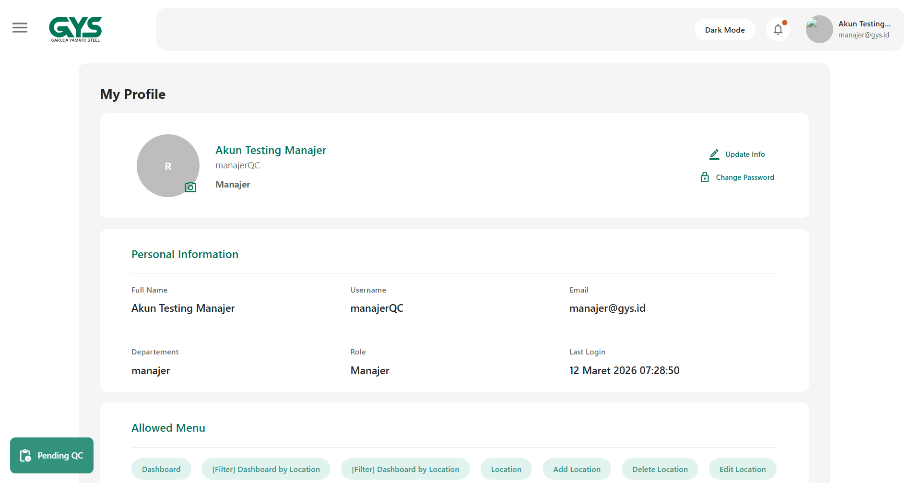Select the Location menu chip
This screenshot has width=909, height=483.
click(506, 469)
